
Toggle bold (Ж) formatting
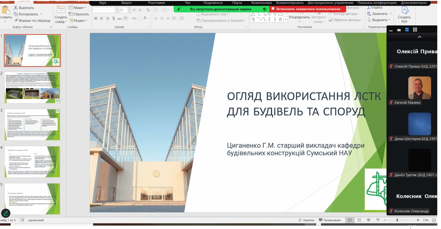tap(96, 19)
